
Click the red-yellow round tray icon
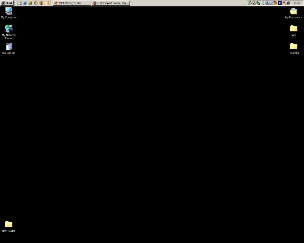pyautogui.click(x=284, y=3)
